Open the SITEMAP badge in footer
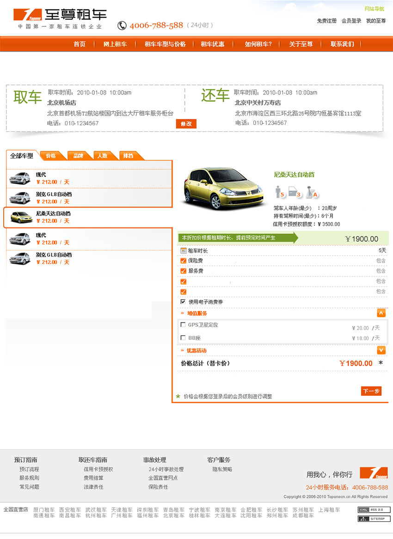 [374, 518]
